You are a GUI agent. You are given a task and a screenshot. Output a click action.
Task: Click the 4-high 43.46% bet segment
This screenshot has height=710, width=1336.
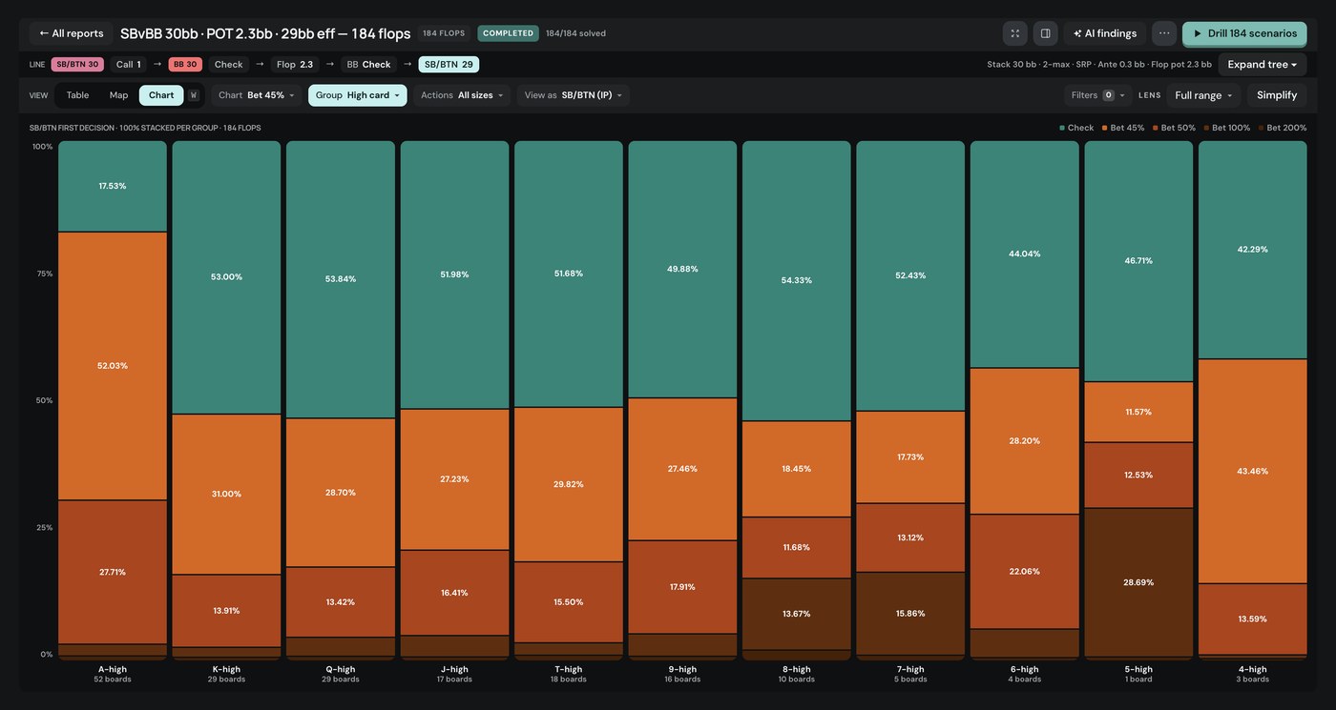pyautogui.click(x=1253, y=472)
